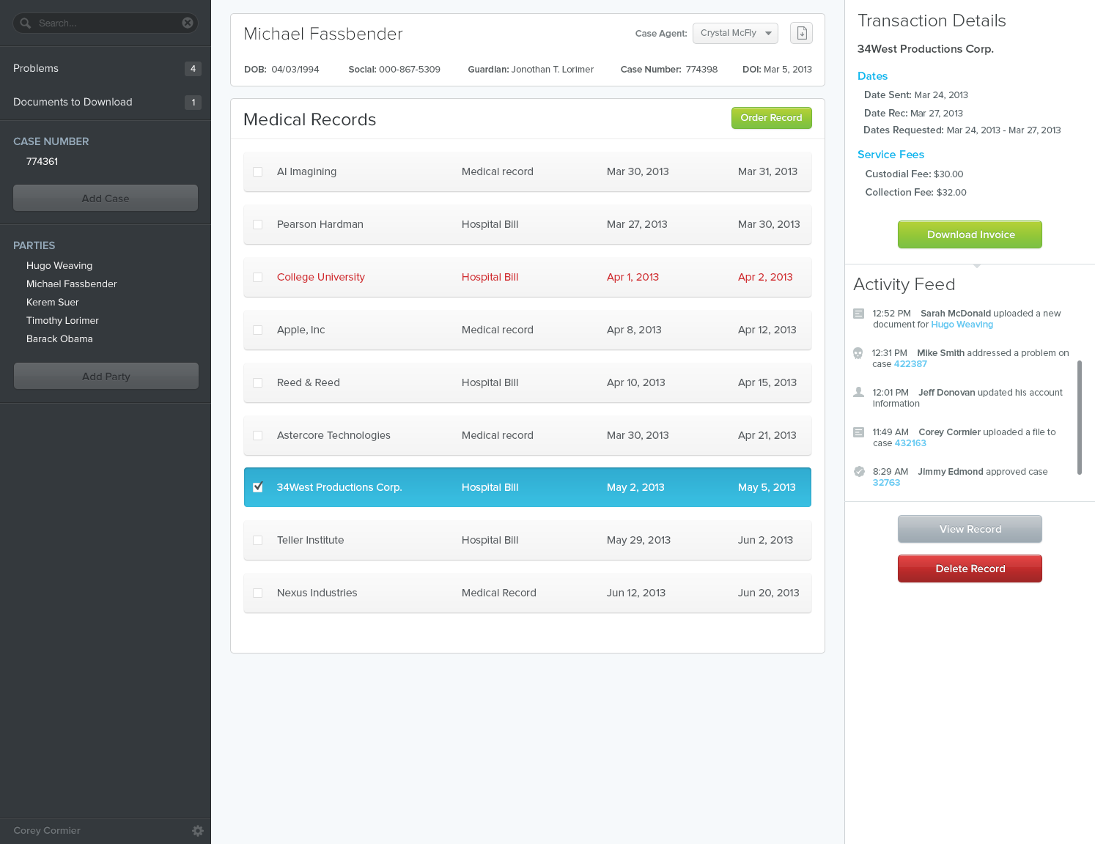Click the Add Case button

tap(106, 199)
